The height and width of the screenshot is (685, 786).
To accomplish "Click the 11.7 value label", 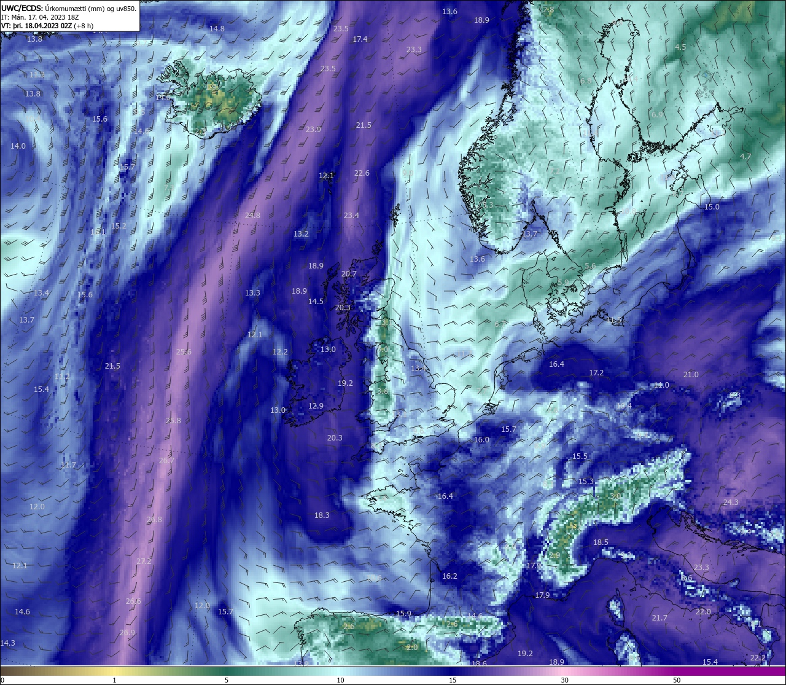I will tap(68, 464).
